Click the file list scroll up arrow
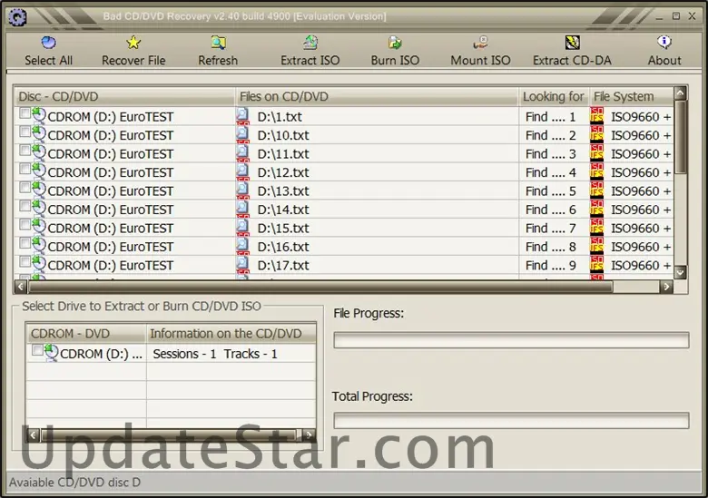This screenshot has width=708, height=498. pos(681,93)
